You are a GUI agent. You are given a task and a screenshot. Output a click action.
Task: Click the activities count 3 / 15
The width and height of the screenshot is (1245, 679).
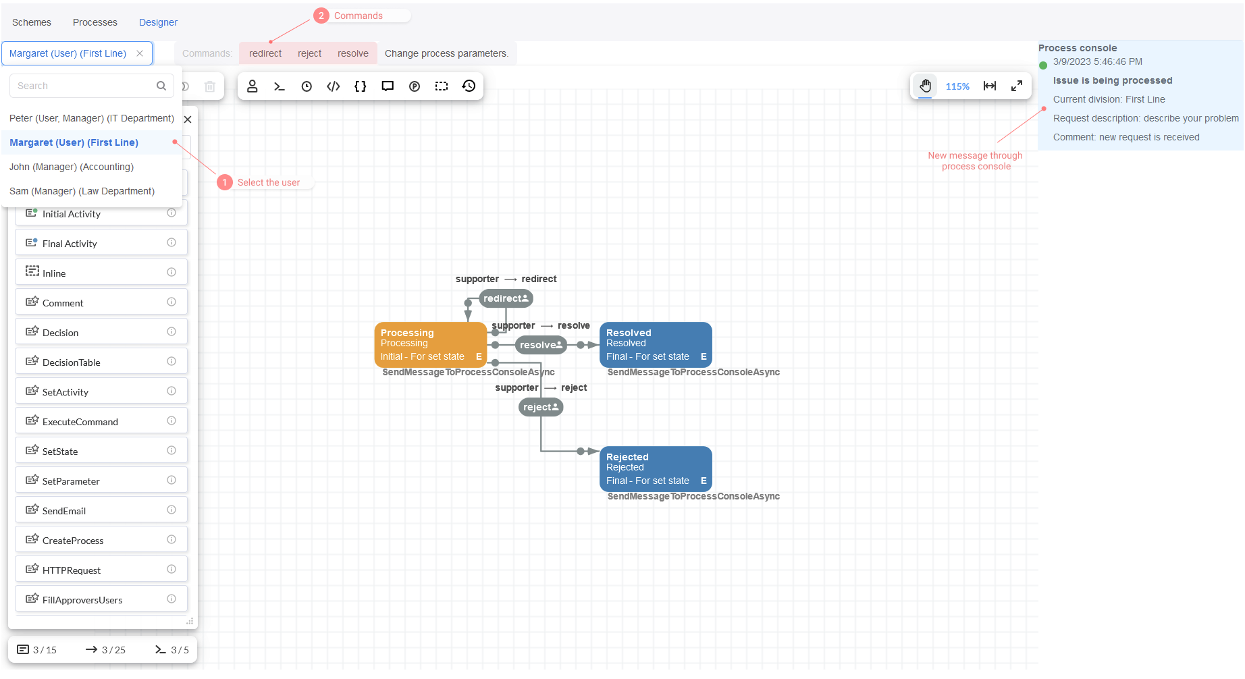coord(37,650)
